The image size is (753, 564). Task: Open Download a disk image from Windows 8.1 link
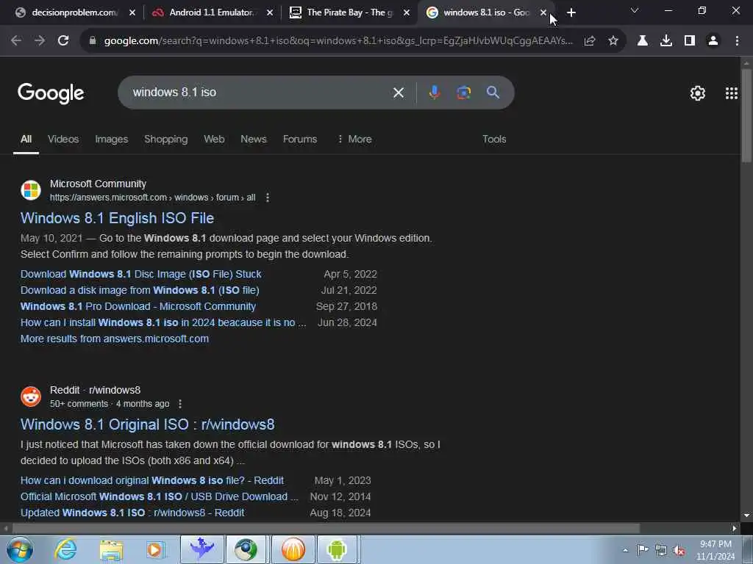click(x=140, y=290)
